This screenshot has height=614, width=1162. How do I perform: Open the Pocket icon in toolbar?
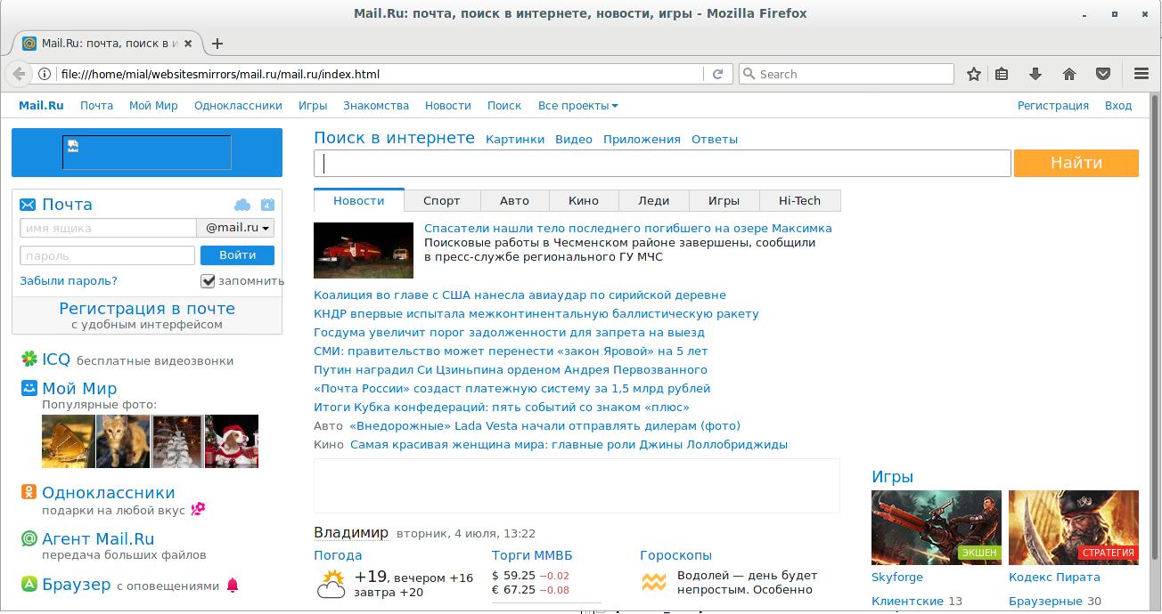point(1102,74)
